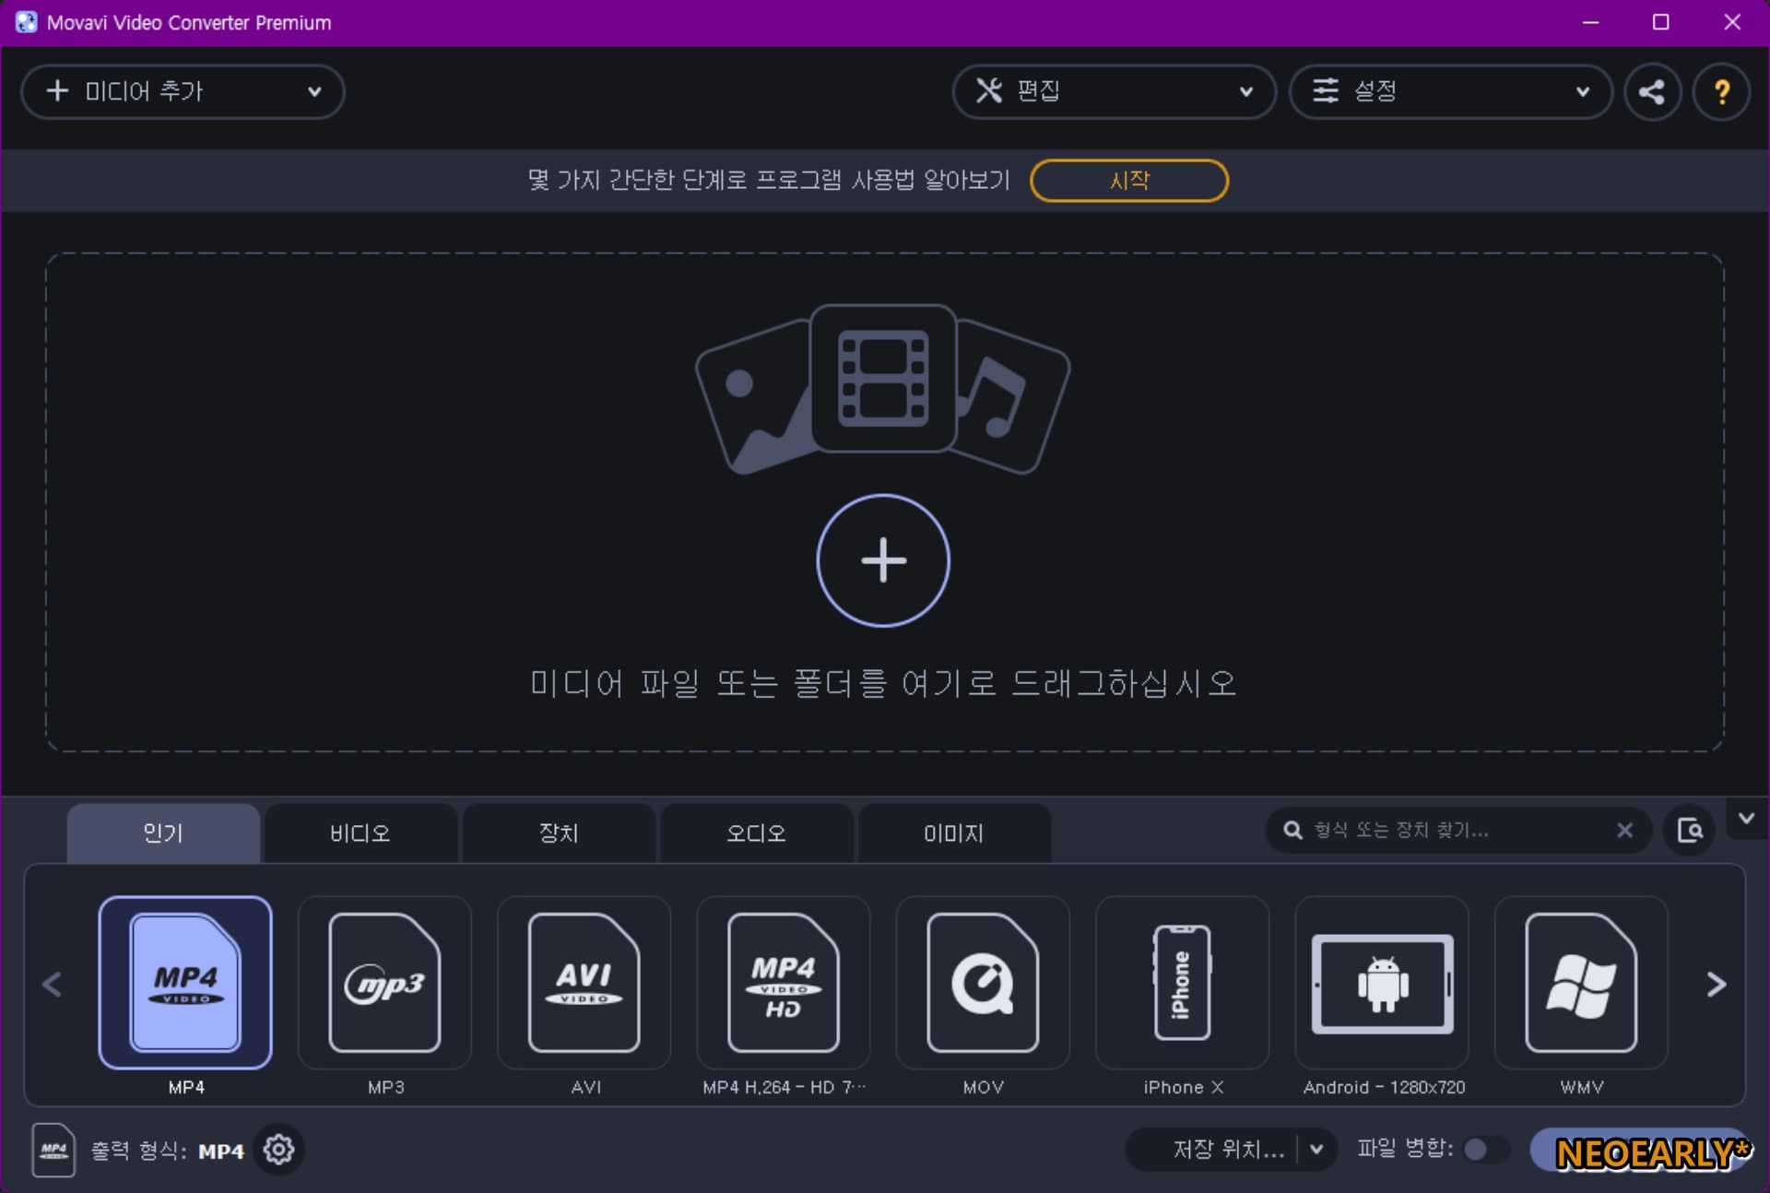Open the 설정 dropdown menu
The height and width of the screenshot is (1193, 1770).
point(1450,91)
